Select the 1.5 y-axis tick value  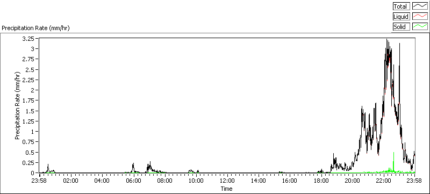31,111
